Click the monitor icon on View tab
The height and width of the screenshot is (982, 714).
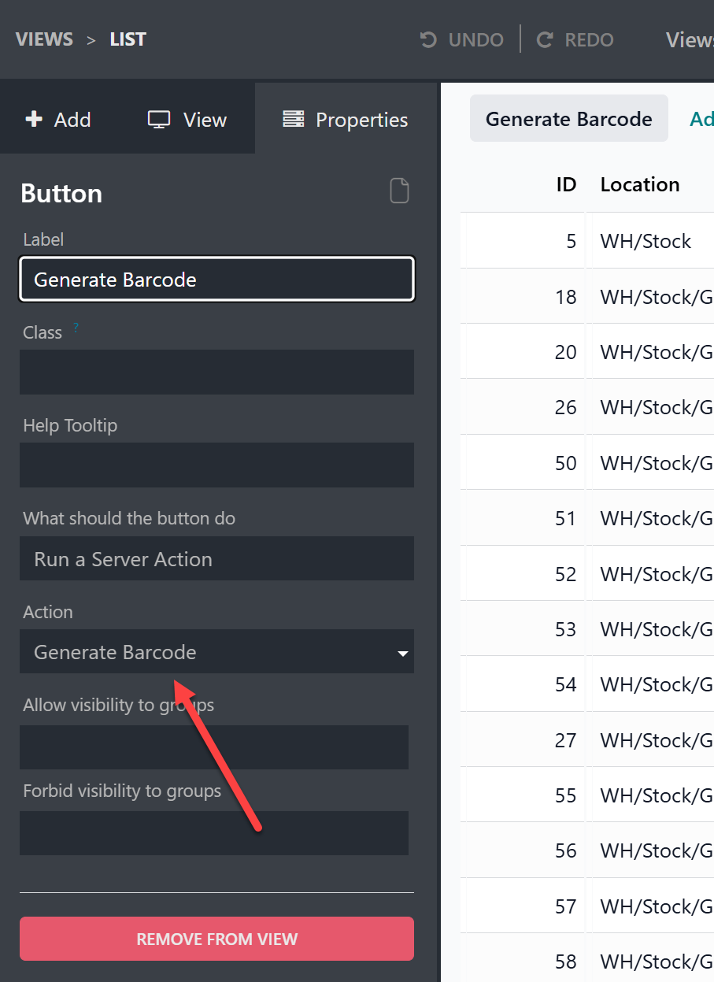pyautogui.click(x=159, y=120)
